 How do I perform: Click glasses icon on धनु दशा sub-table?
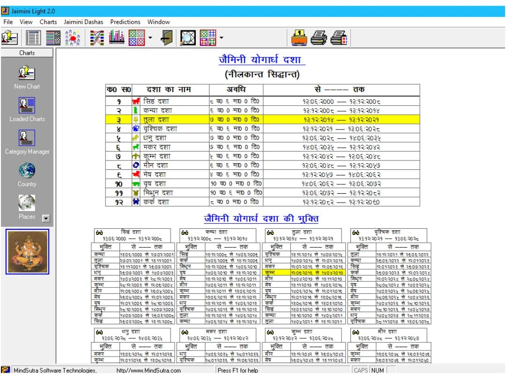[99, 332]
